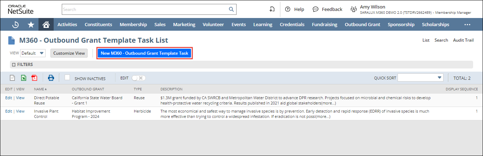
Task: Go to the Home dashboard icon
Action: pyautogui.click(x=46, y=25)
